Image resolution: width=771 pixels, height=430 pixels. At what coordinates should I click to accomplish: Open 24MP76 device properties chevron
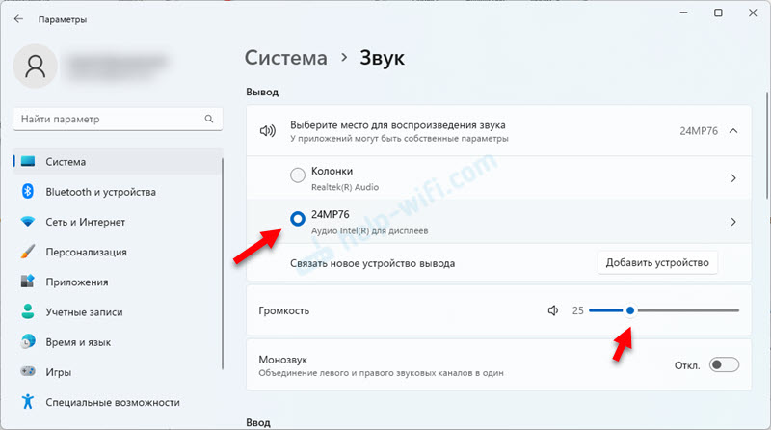coord(733,222)
